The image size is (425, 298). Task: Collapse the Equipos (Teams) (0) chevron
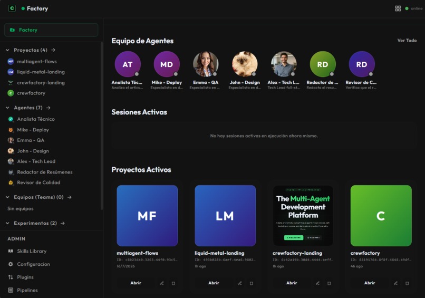[x=7, y=197]
